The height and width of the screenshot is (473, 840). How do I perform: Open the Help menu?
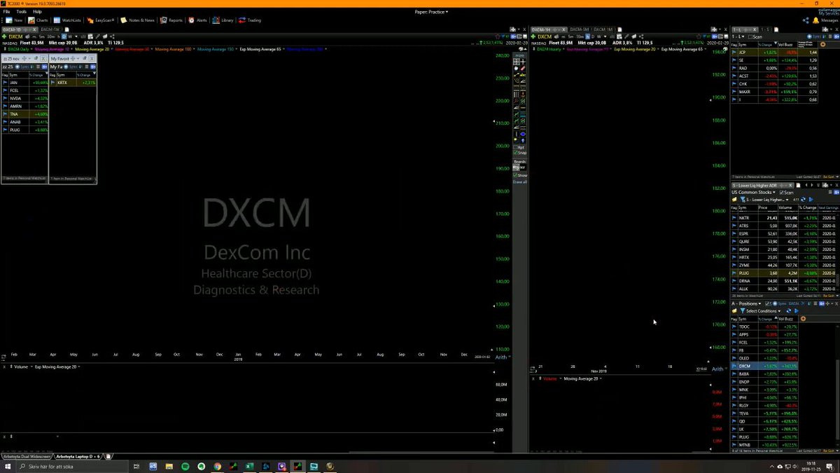37,12
